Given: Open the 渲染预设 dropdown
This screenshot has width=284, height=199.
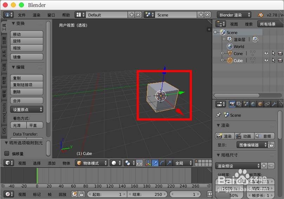Looking at the screenshot, I should [x=238, y=166].
